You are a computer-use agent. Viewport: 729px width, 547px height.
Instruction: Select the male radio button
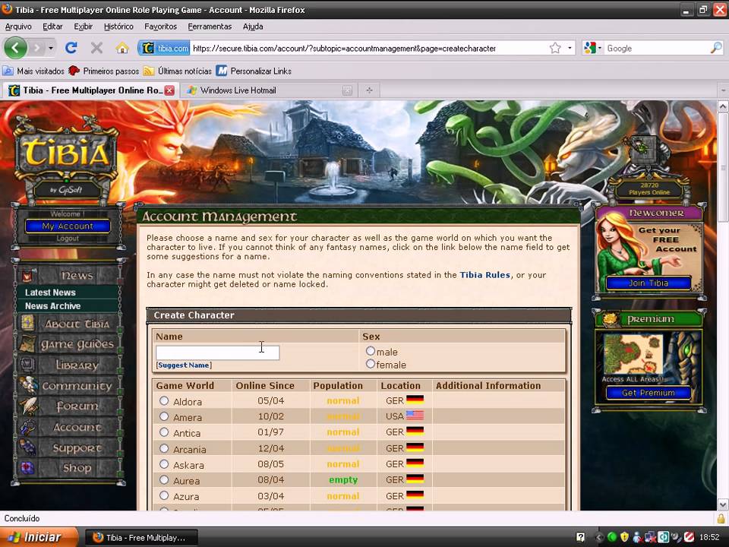[370, 351]
